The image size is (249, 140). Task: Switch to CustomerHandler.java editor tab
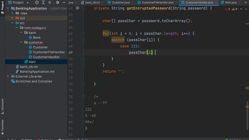(199, 3)
